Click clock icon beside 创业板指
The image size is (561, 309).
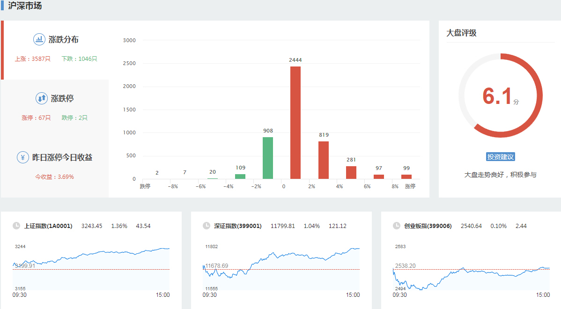tap(397, 226)
